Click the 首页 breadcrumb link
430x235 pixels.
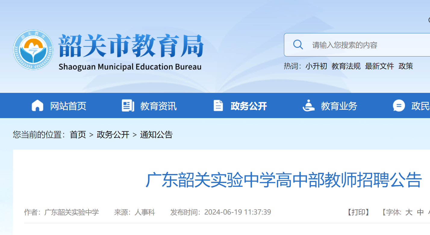coord(78,135)
